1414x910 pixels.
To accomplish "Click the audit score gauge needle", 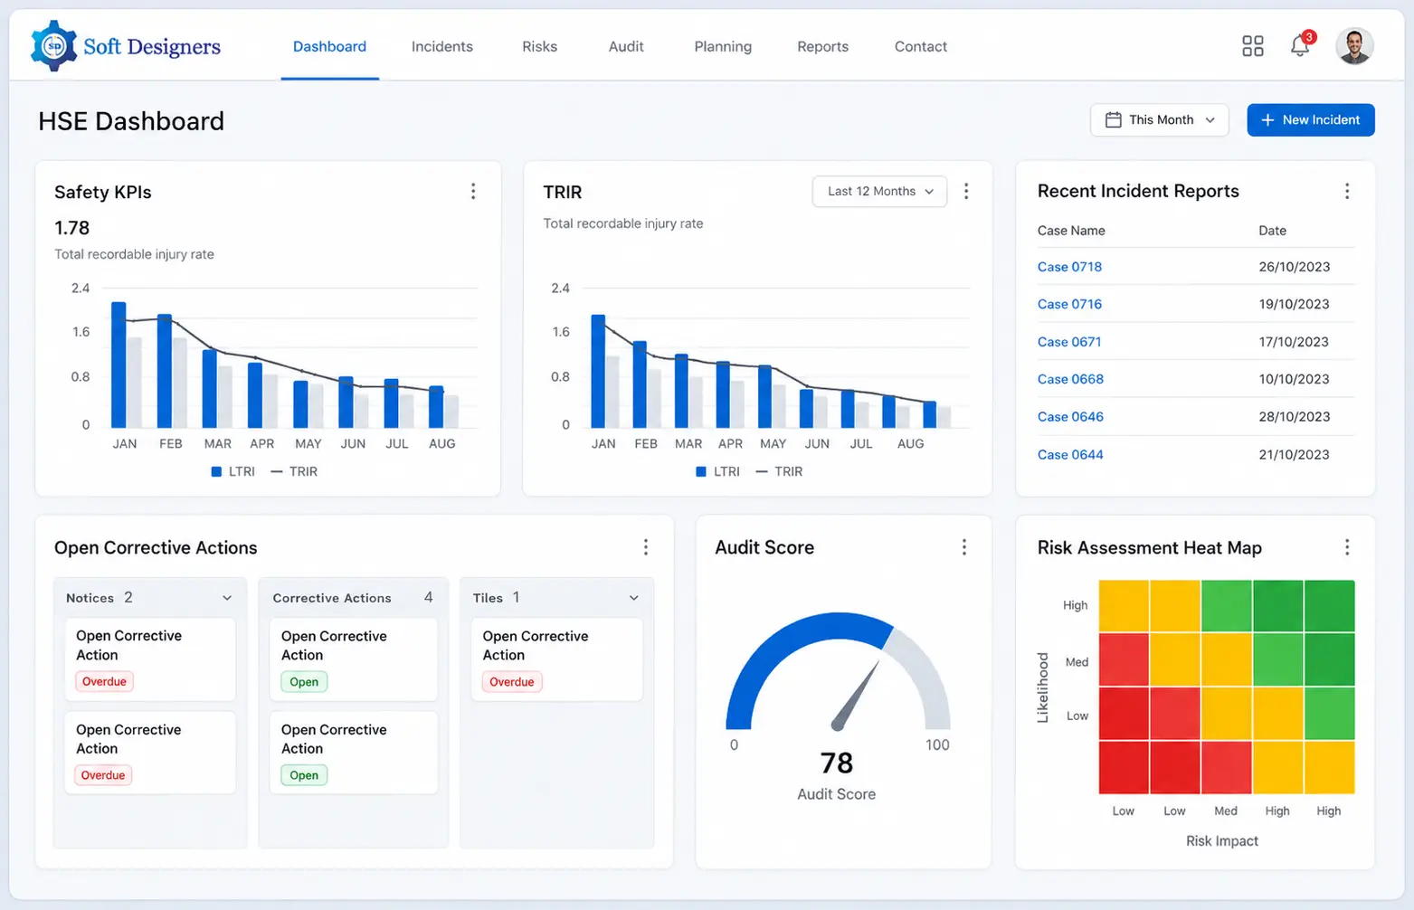I will [x=855, y=697].
